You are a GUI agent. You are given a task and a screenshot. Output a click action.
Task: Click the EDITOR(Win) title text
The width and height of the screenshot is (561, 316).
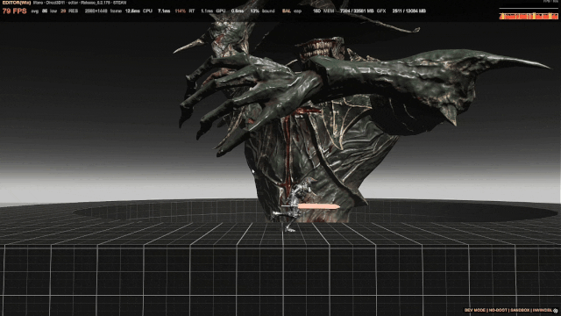(x=17, y=3)
